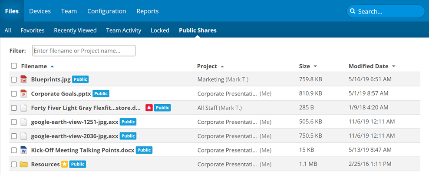Image resolution: width=429 pixels, height=175 pixels.
Task: Sort files using the Project column arrow
Action: click(x=222, y=66)
